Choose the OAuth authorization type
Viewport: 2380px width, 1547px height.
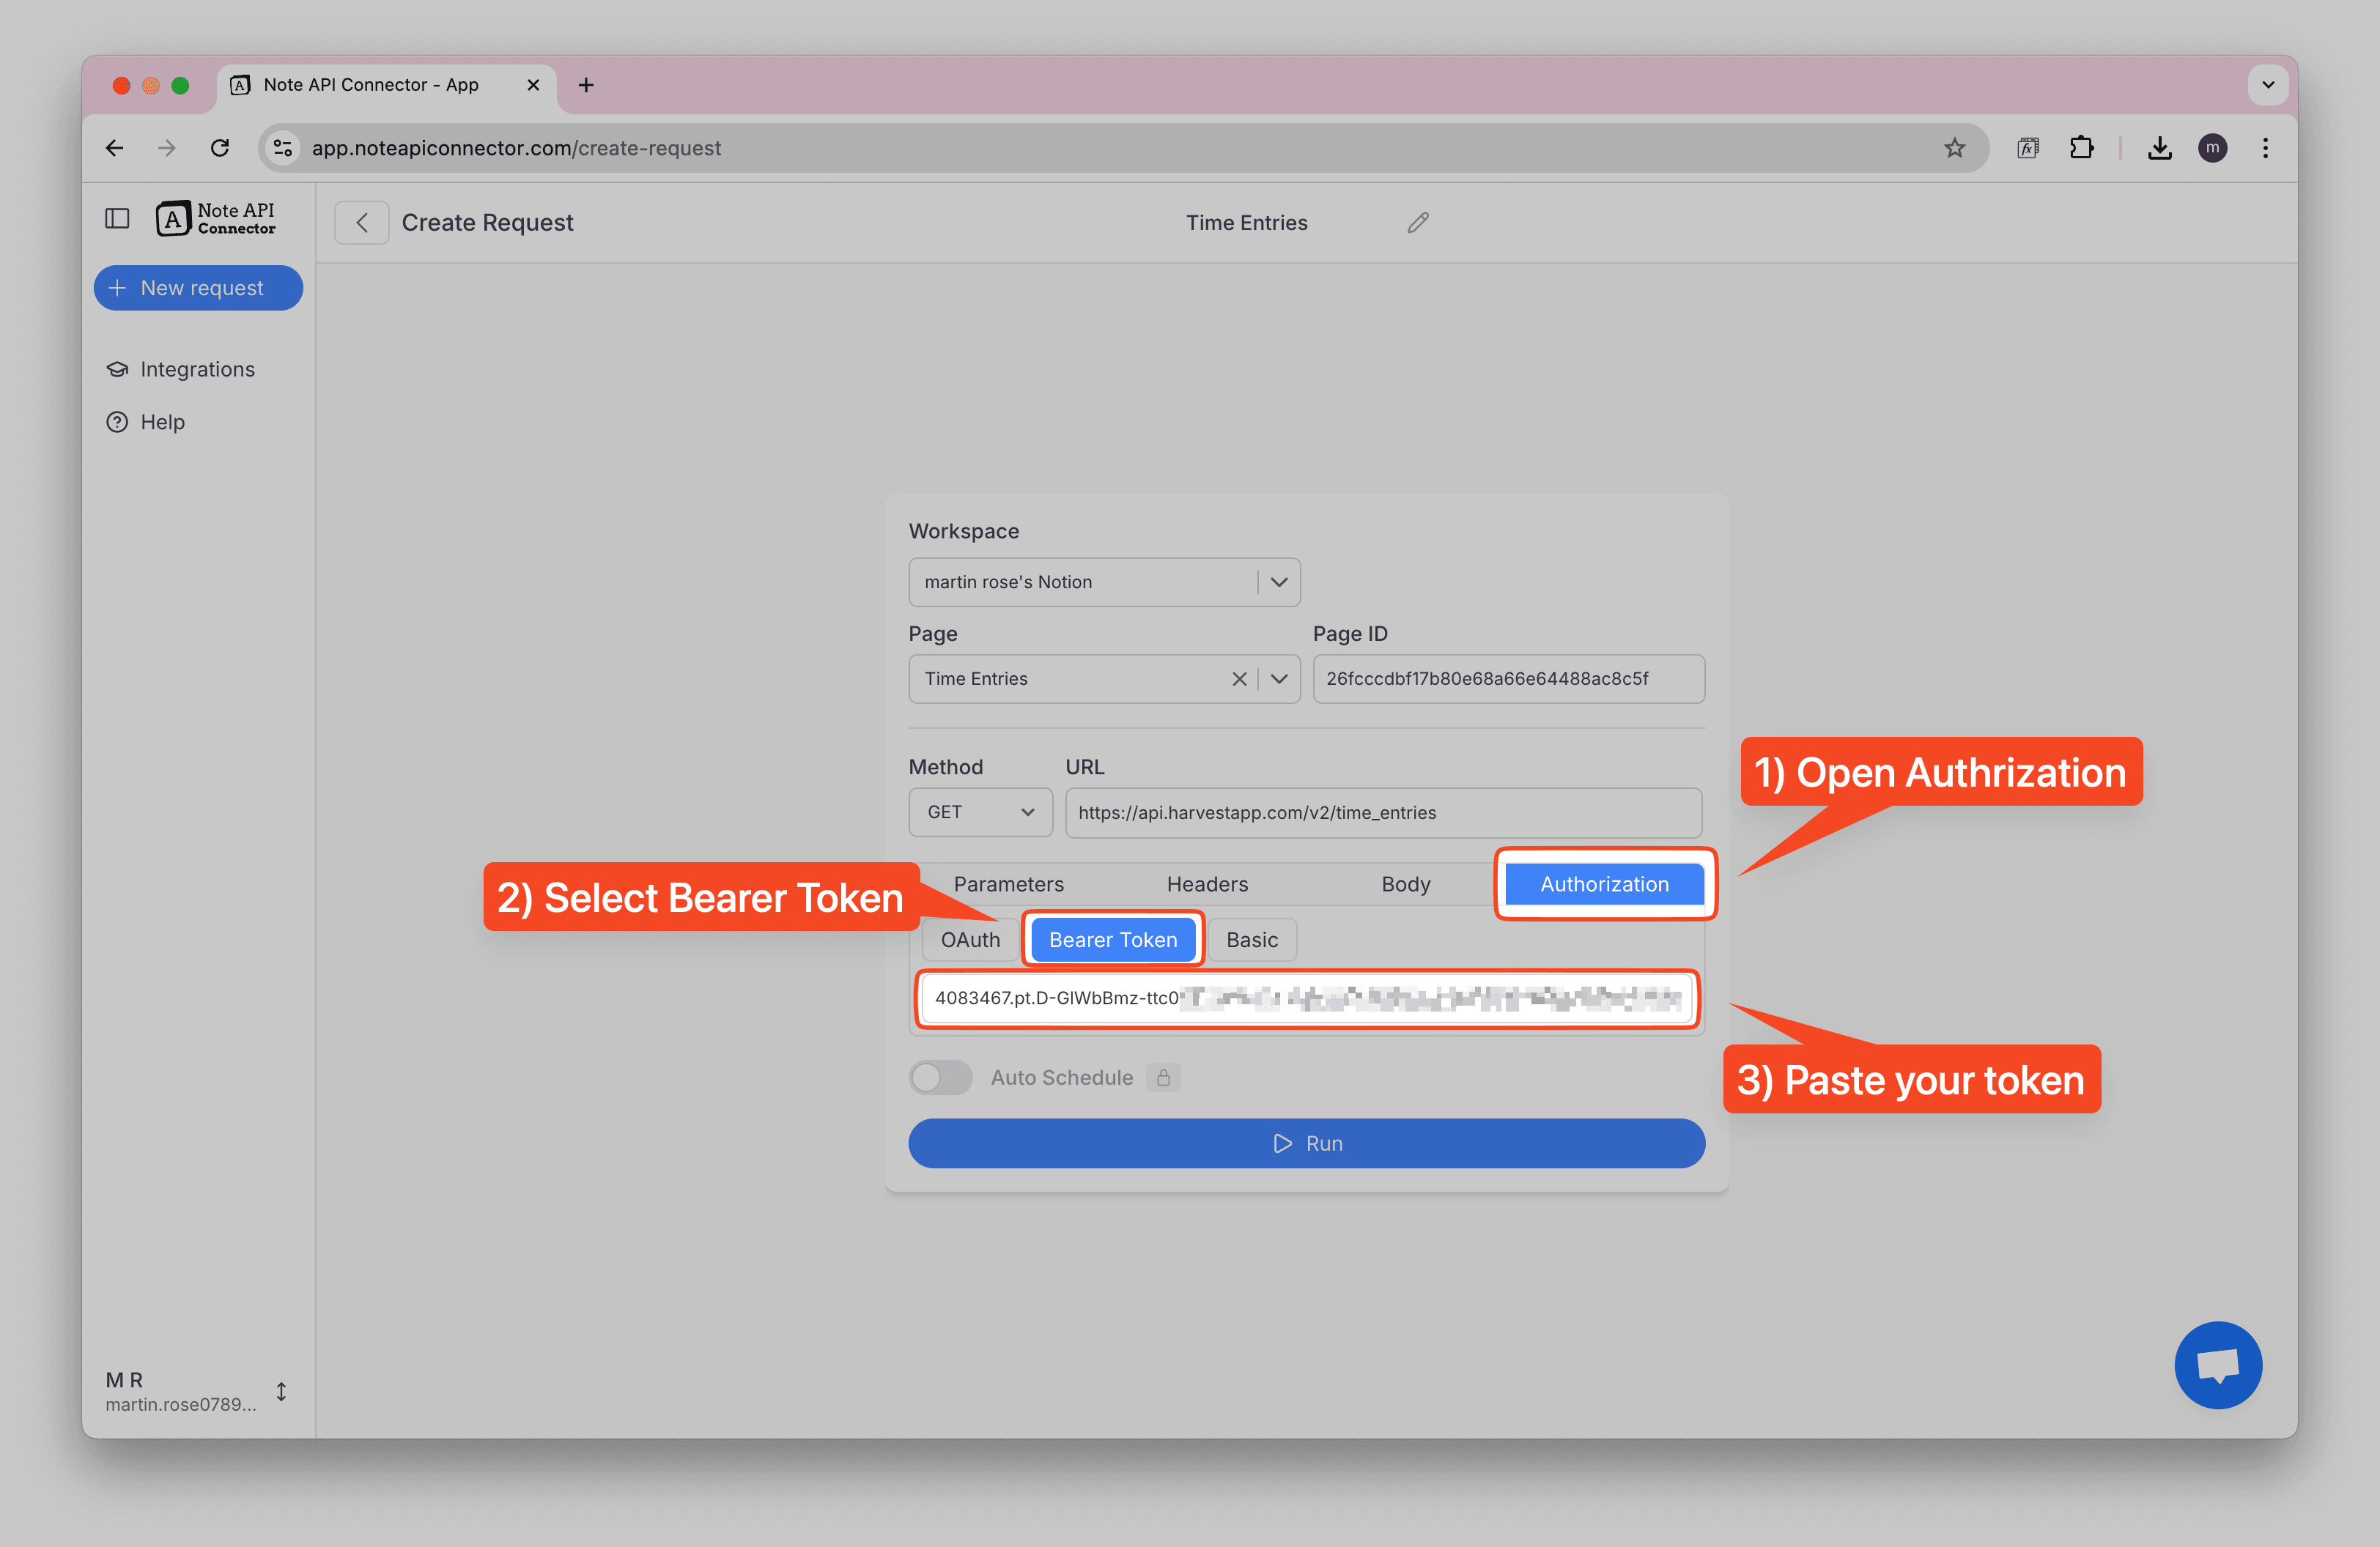(970, 939)
